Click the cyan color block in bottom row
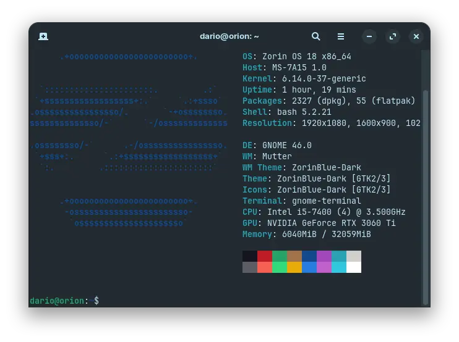This screenshot has height=342, width=459. (338, 267)
